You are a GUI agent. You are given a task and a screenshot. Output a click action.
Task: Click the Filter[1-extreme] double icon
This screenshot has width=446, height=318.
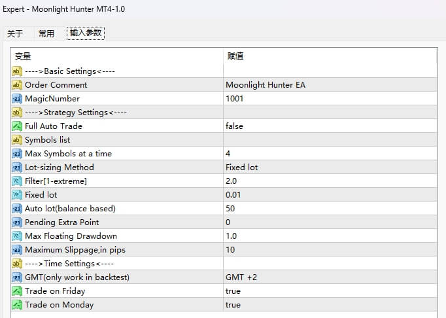(x=17, y=181)
